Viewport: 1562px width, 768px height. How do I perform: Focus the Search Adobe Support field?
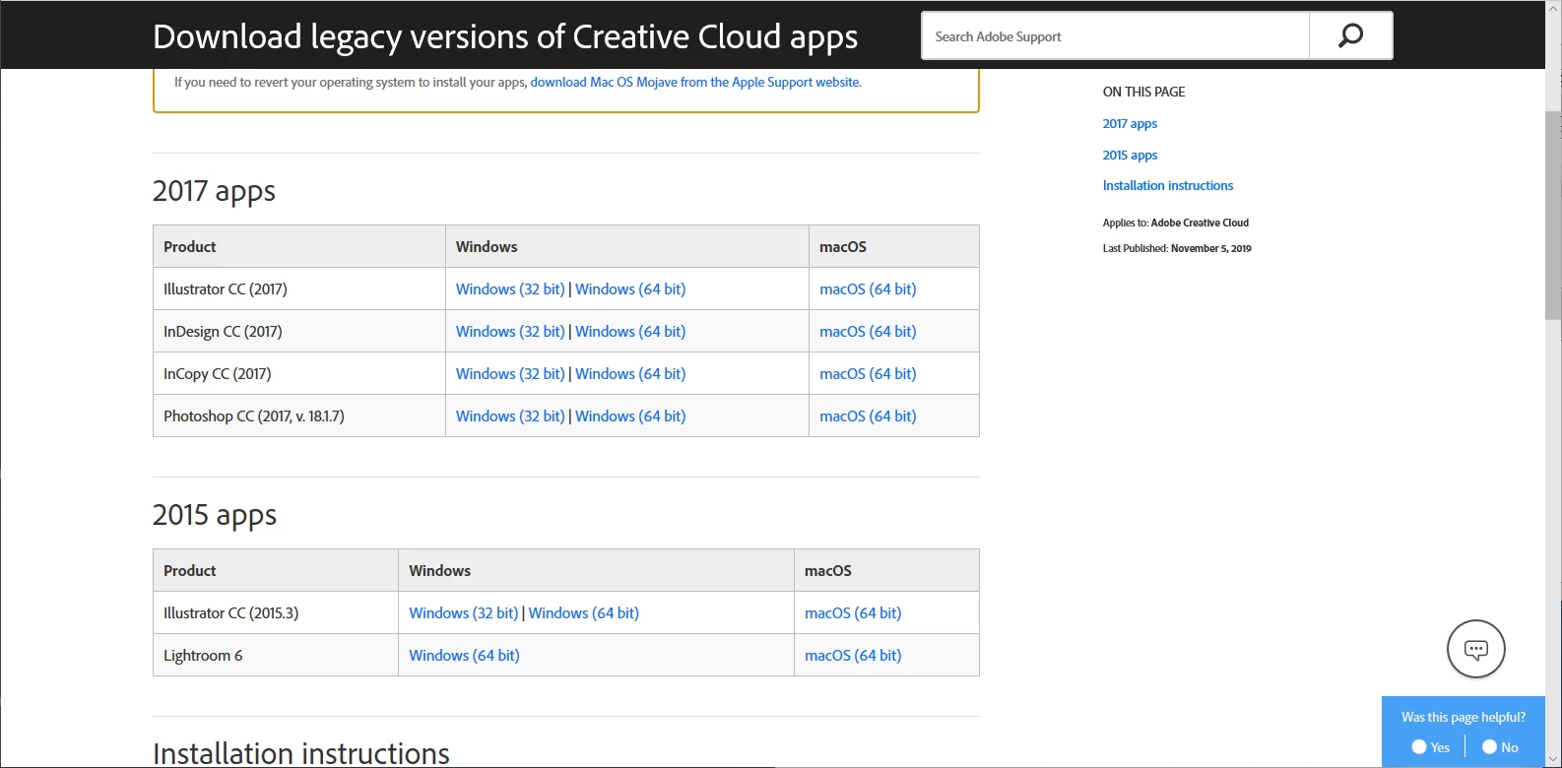click(1116, 36)
